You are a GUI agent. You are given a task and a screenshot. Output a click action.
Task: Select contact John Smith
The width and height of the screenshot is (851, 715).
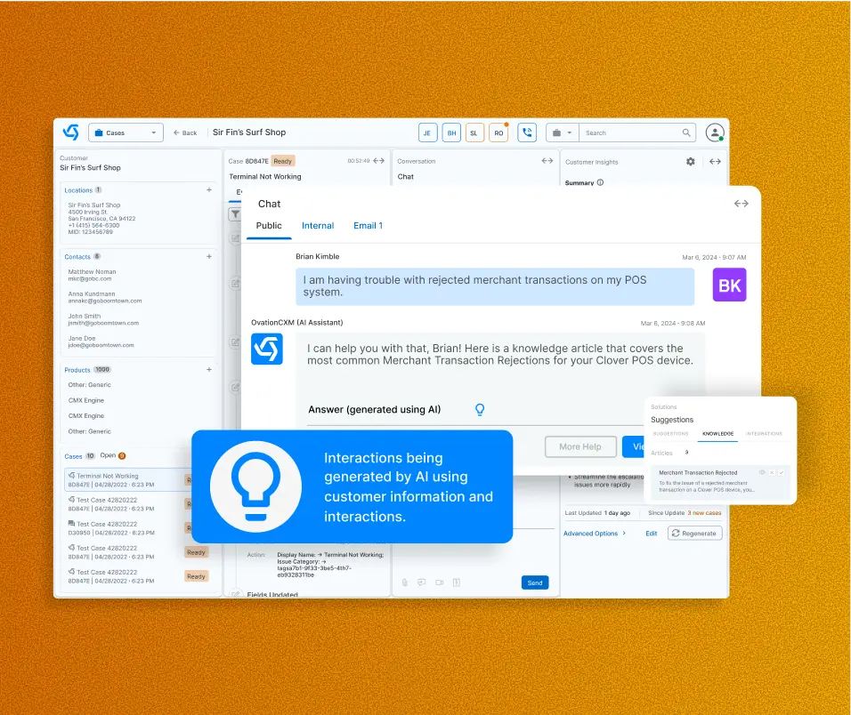point(103,319)
